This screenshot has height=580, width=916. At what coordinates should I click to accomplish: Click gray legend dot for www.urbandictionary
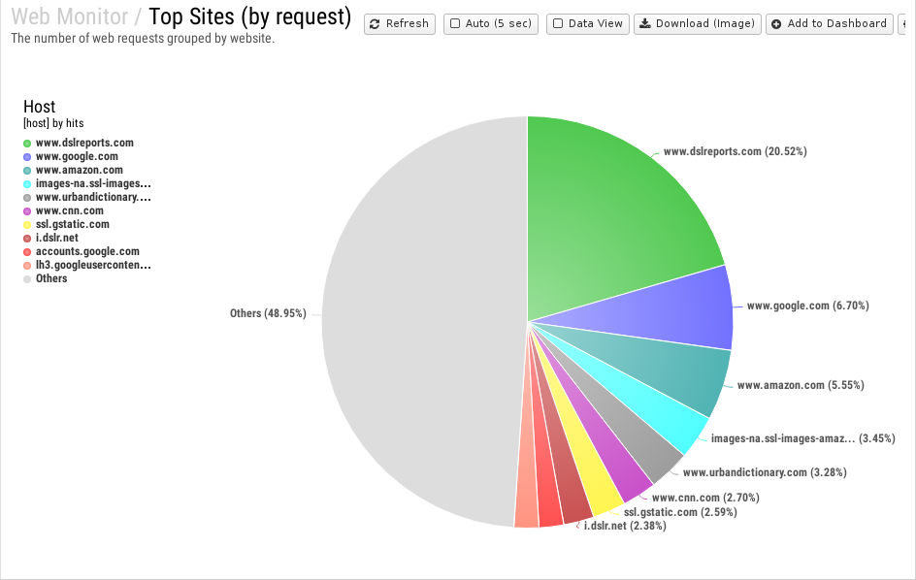(x=27, y=198)
